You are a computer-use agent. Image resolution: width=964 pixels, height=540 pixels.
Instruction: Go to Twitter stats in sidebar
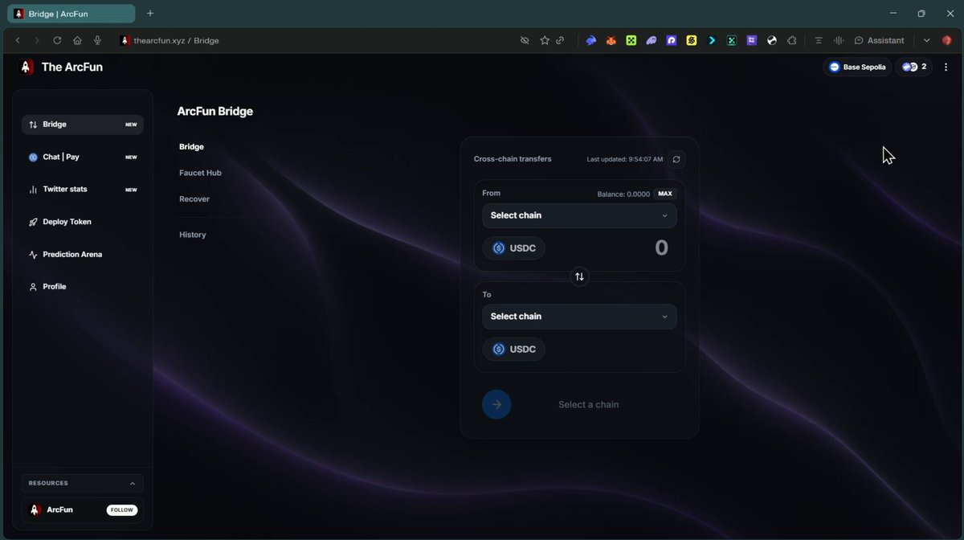pyautogui.click(x=83, y=190)
